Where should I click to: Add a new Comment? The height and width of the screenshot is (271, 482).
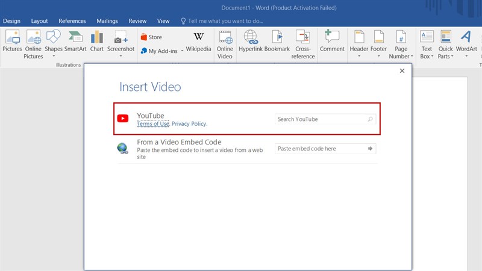(332, 41)
